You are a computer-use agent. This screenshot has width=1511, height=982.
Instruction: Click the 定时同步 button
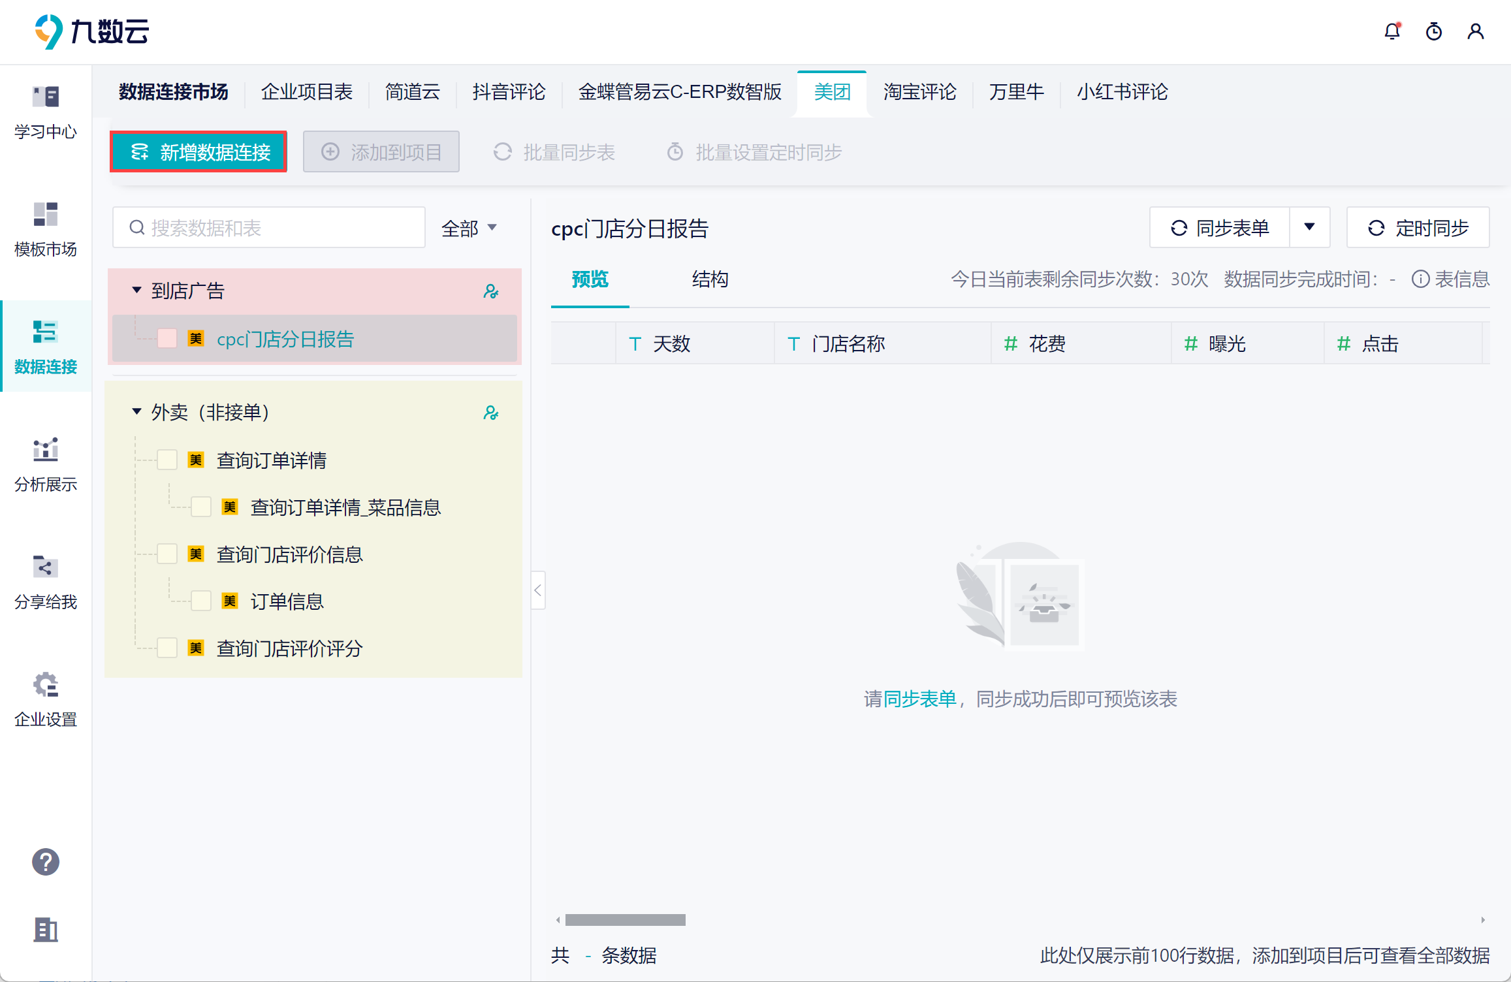click(1418, 227)
